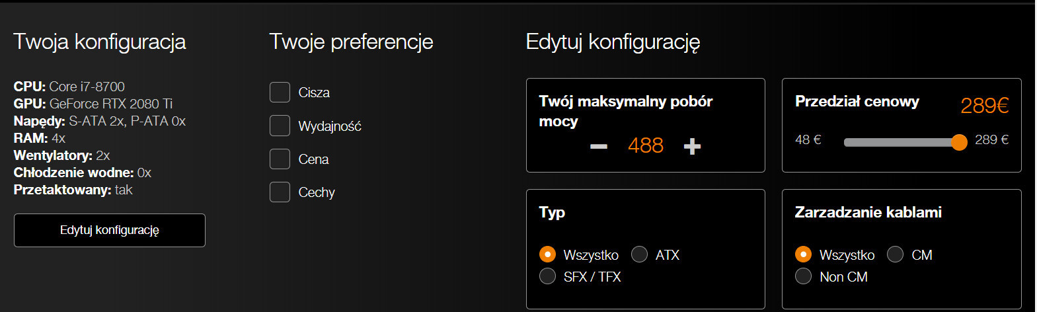
Task: Choose ATX power supply type
Action: pos(639,254)
